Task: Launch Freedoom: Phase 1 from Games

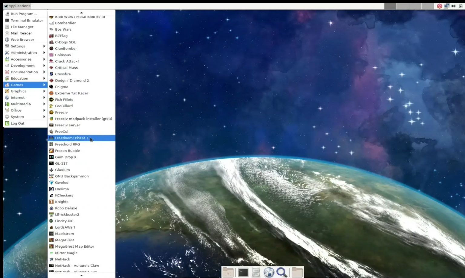Action: pyautogui.click(x=72, y=138)
